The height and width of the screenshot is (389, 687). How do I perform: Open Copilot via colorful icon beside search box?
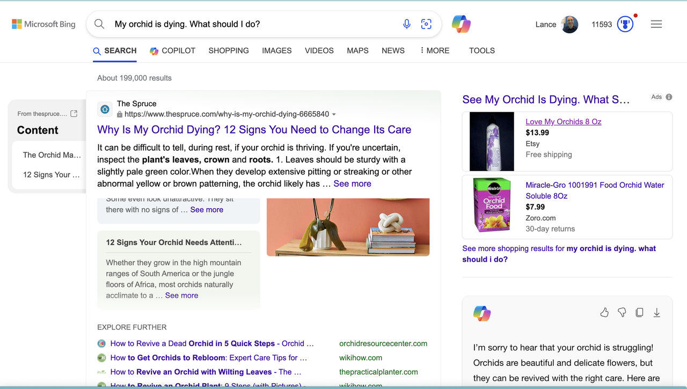tap(461, 24)
